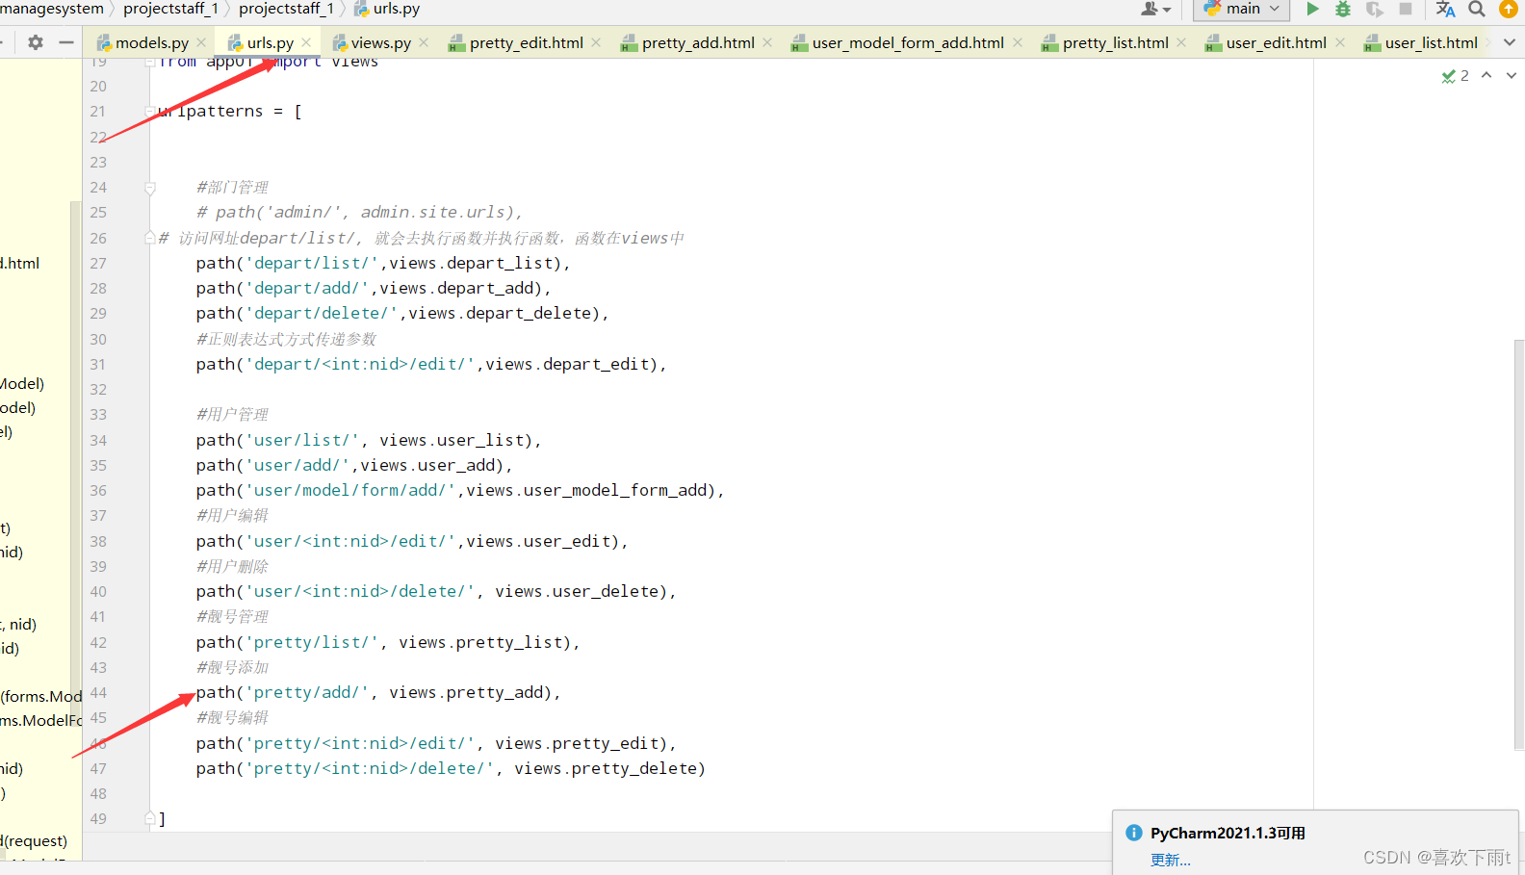Click the PyCharm2021.1.3可用 notification title
The width and height of the screenshot is (1525, 875).
tap(1228, 833)
